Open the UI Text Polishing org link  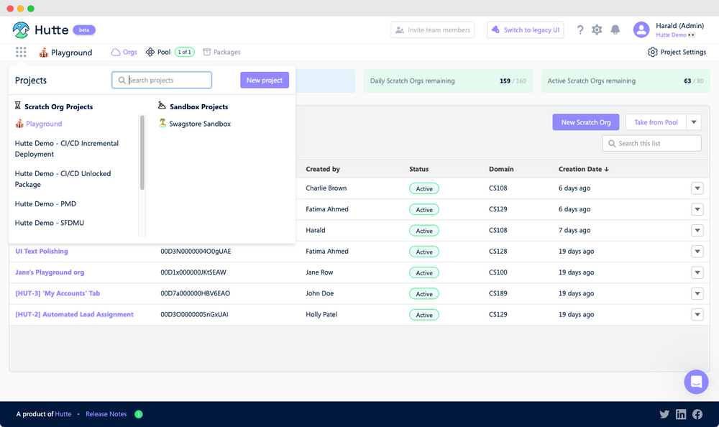(42, 252)
